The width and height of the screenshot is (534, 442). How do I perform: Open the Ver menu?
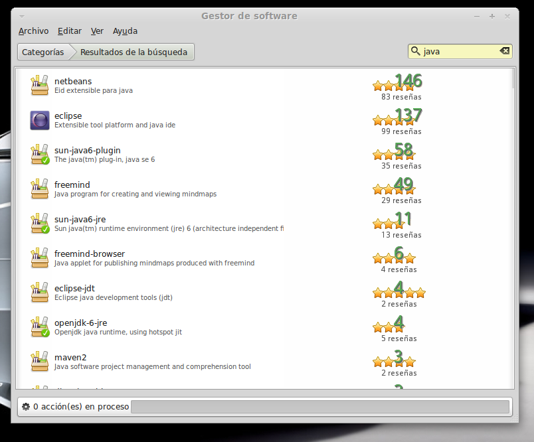[x=97, y=31]
